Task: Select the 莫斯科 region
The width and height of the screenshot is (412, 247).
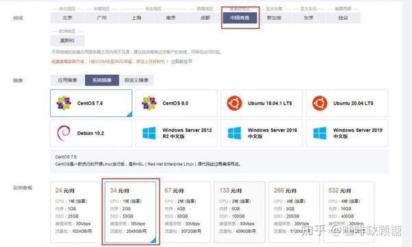Action: [x=67, y=40]
